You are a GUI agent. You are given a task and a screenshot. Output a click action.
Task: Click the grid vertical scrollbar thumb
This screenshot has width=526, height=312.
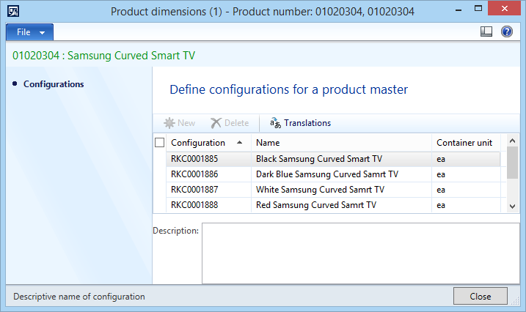(x=512, y=163)
